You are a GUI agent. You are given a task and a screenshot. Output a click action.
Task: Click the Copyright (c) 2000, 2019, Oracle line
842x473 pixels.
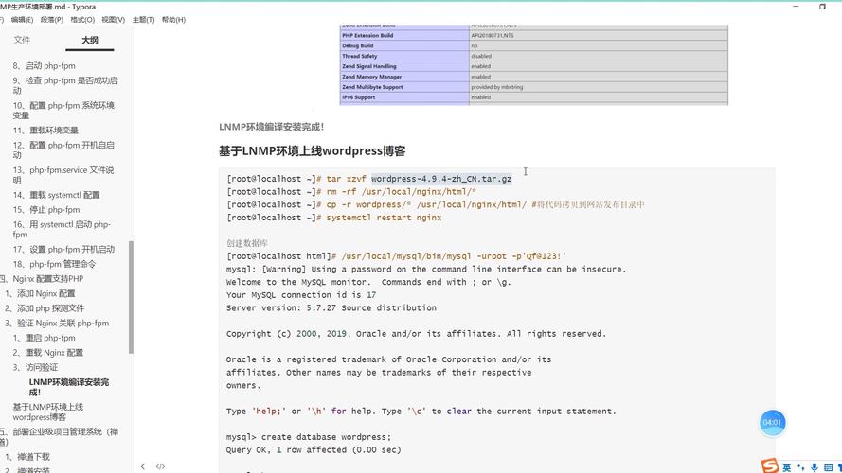[x=416, y=334]
